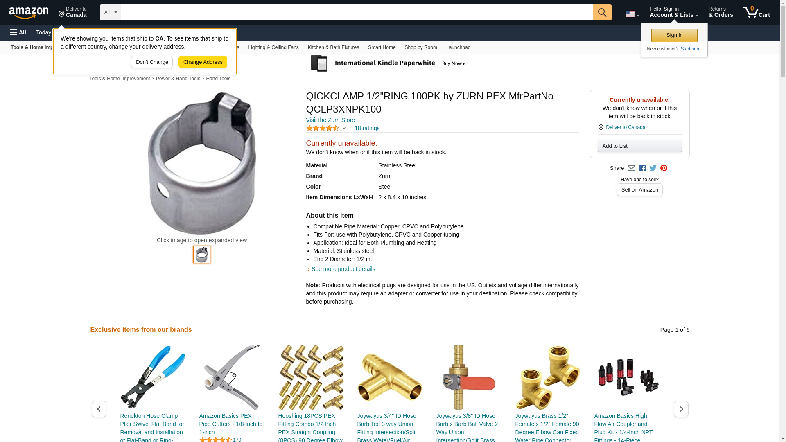This screenshot has height=442, width=786.
Task: Go to next carousel page arrow
Action: pos(681,409)
